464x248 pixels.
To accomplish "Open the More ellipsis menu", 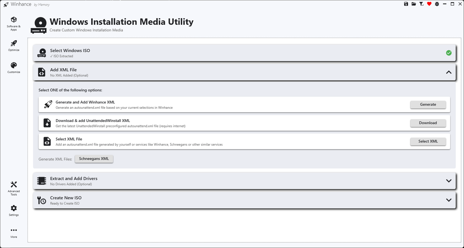I will [x=14, y=233].
